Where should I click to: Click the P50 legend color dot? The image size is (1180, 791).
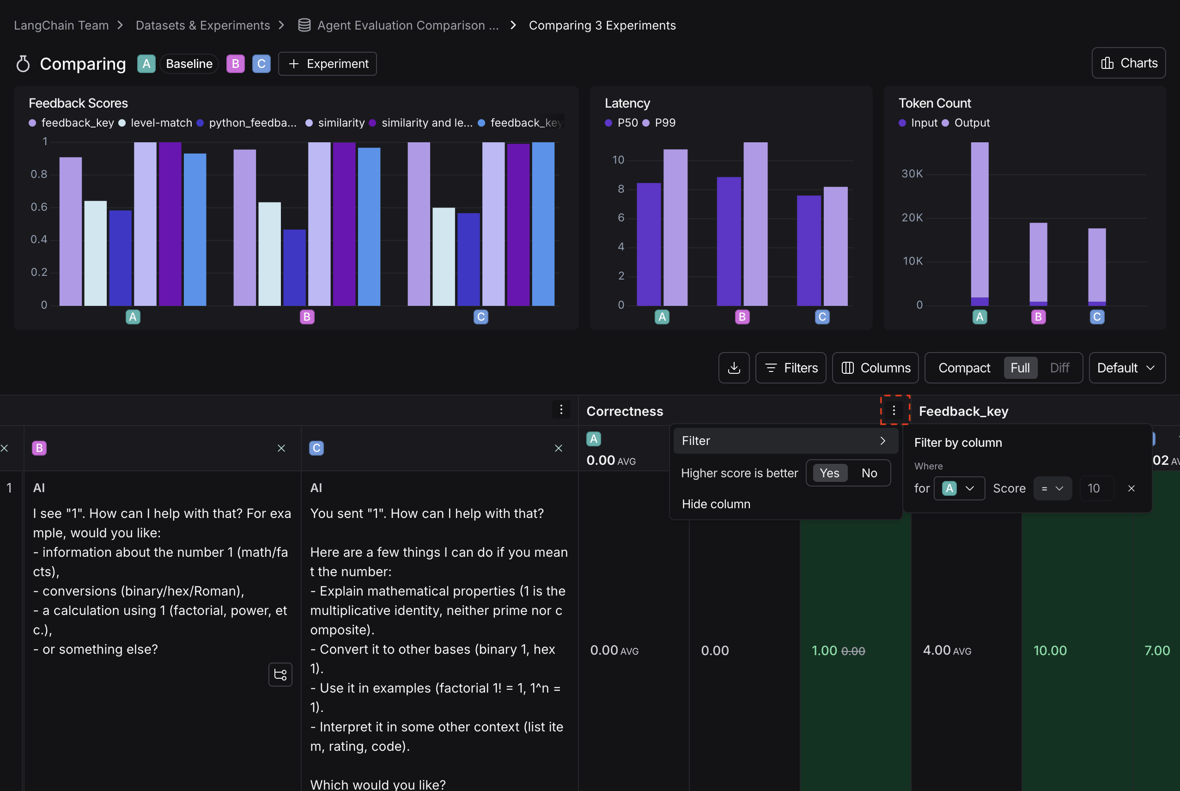608,122
